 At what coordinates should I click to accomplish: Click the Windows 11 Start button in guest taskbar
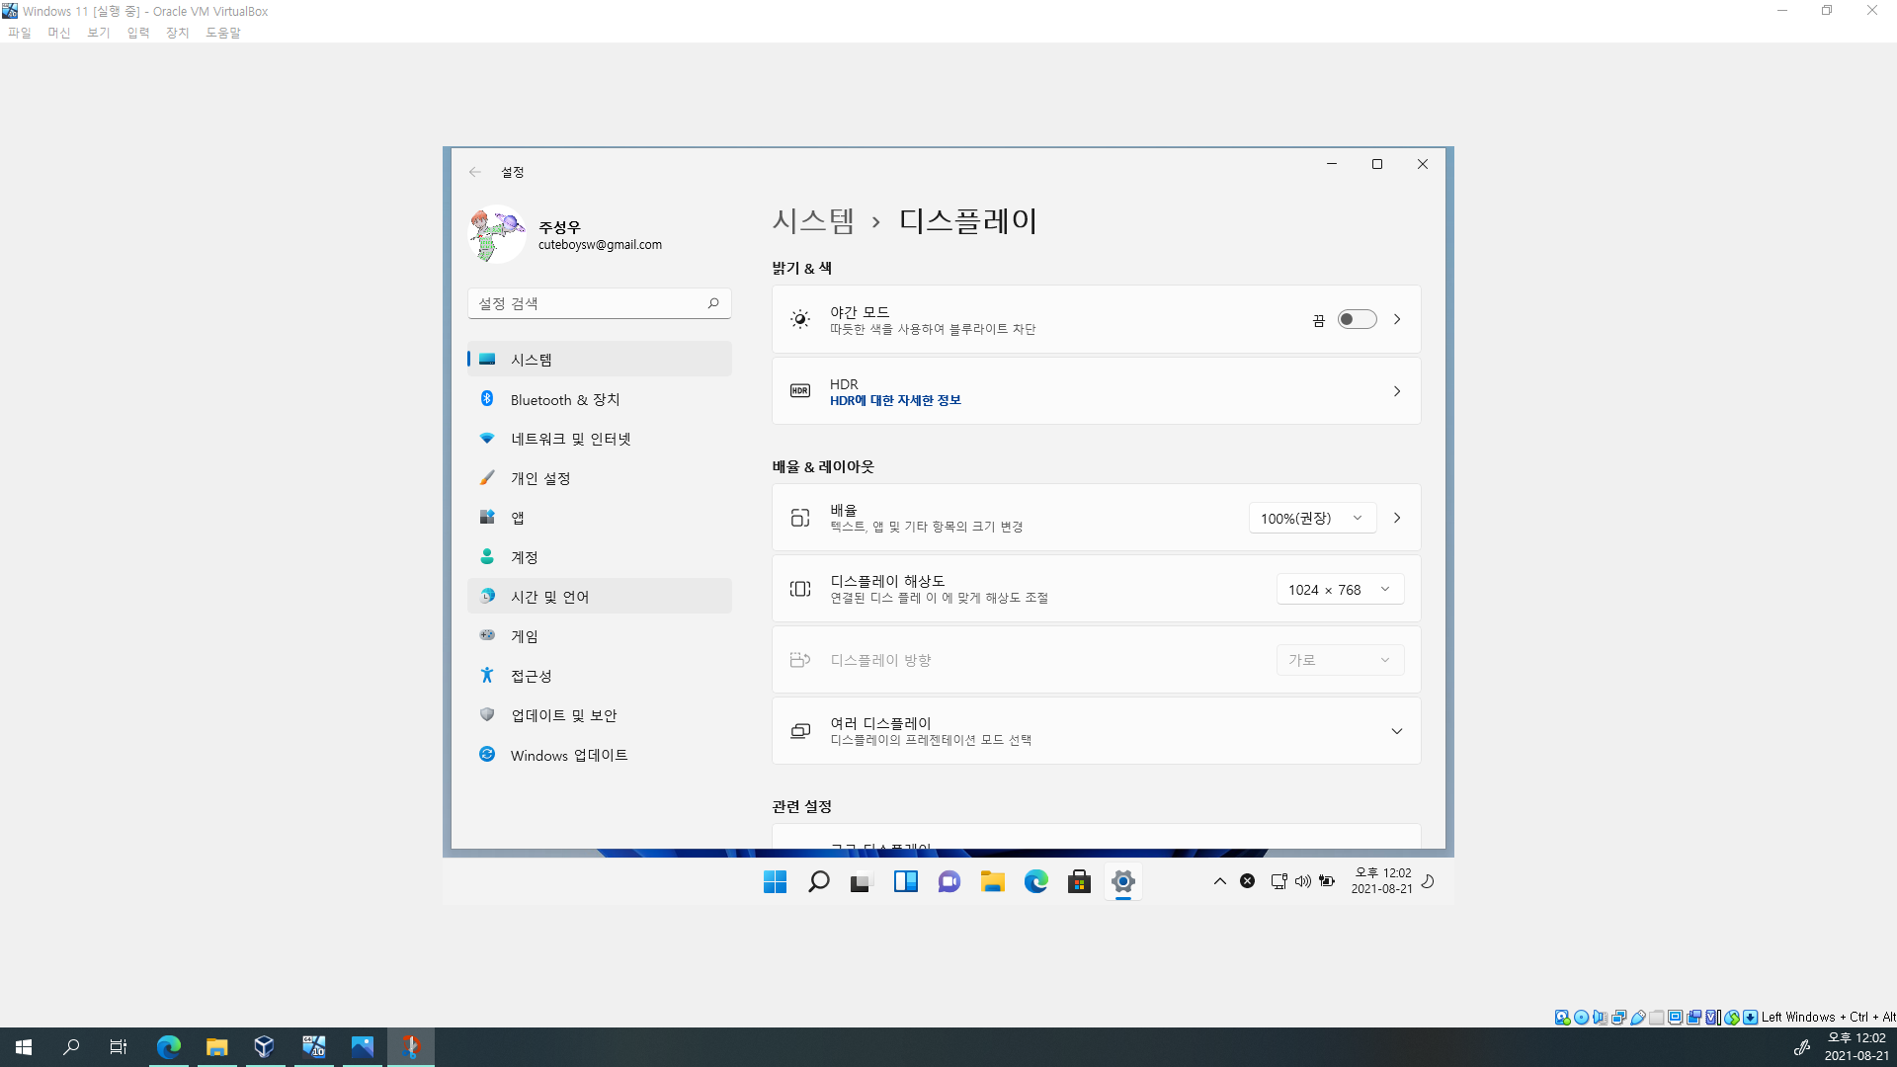pos(775,881)
